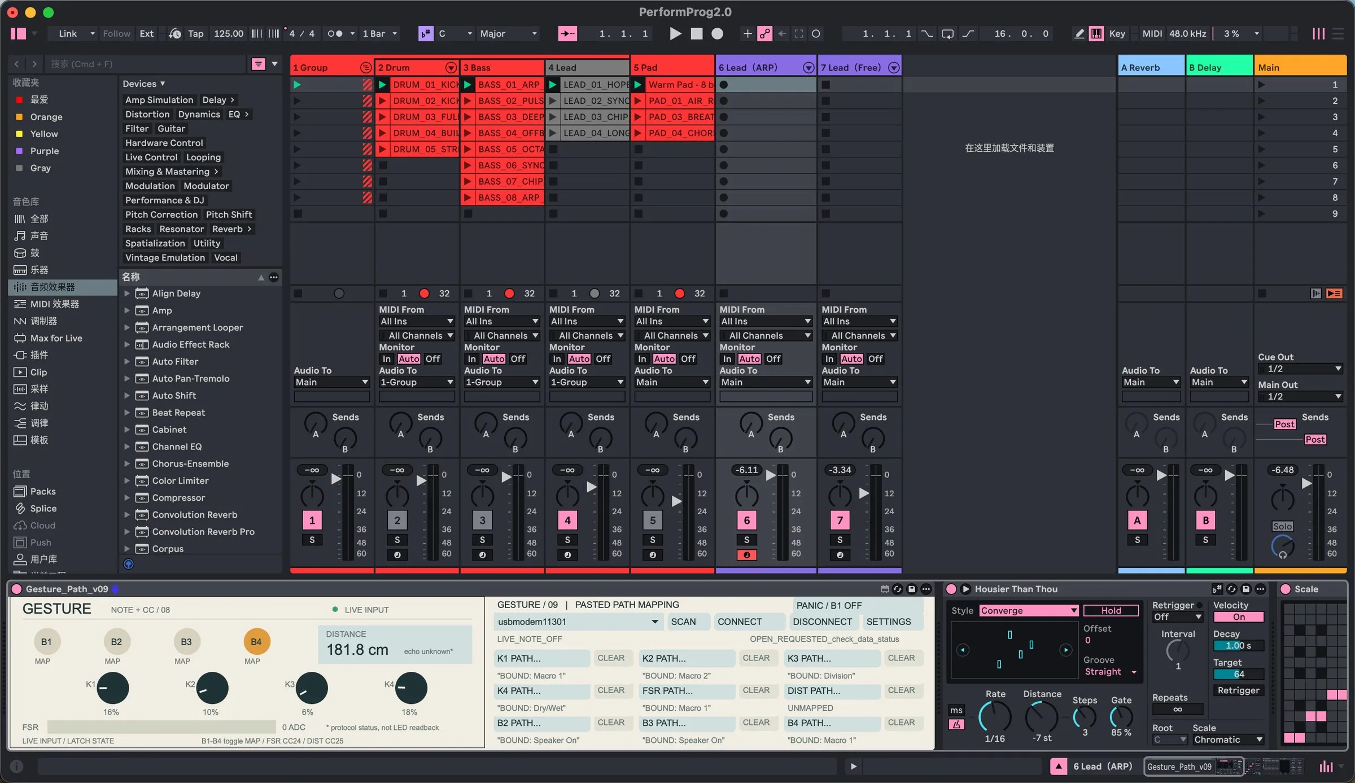1355x783 pixels.
Task: Disarm the record arm on track 6
Action: 746,555
